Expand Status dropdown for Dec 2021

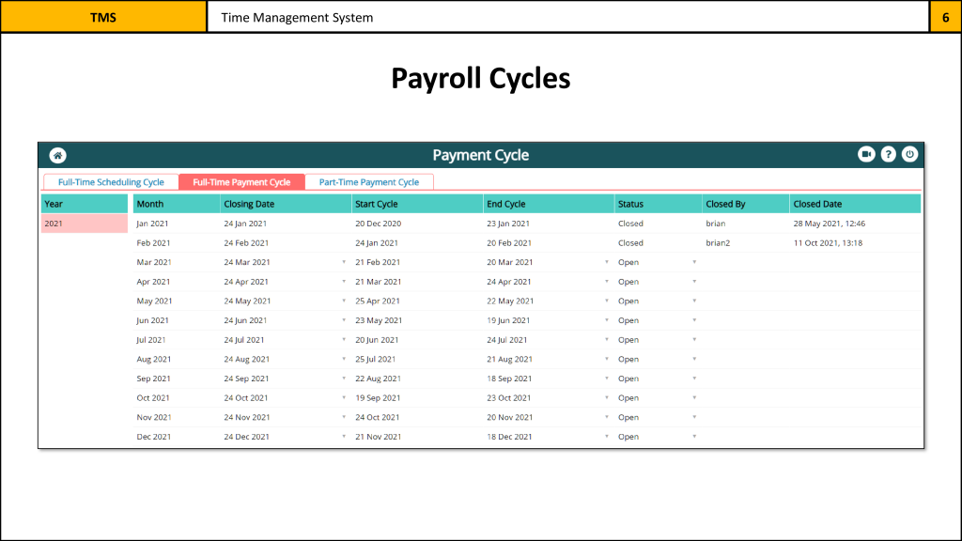tap(694, 437)
